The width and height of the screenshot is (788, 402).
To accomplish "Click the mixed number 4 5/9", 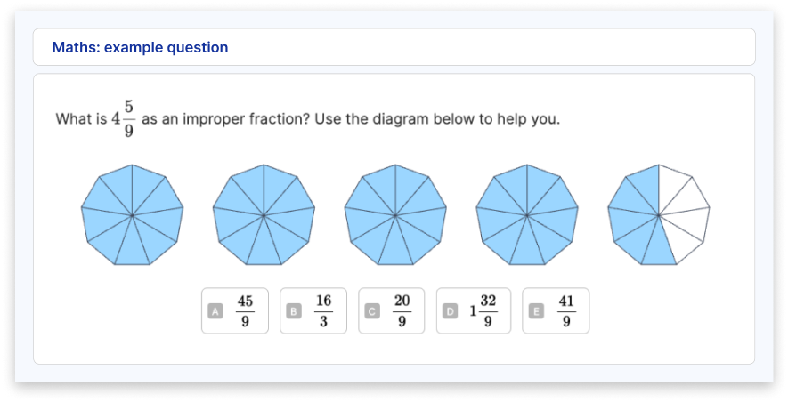I will point(123,119).
